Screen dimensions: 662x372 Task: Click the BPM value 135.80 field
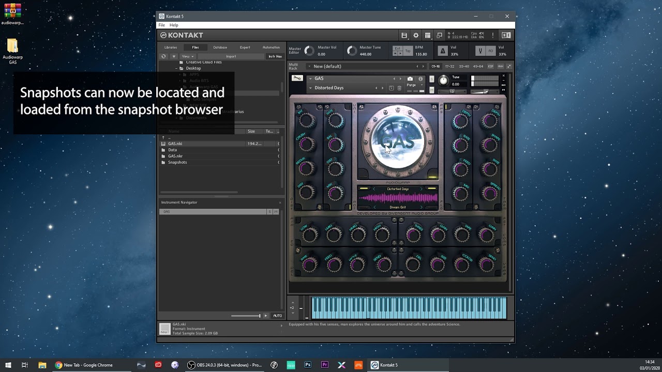click(421, 54)
